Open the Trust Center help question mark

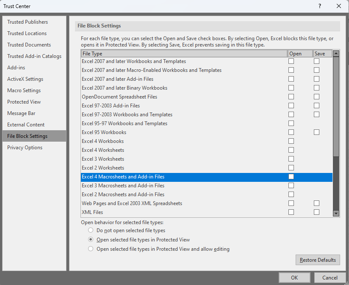click(x=320, y=6)
